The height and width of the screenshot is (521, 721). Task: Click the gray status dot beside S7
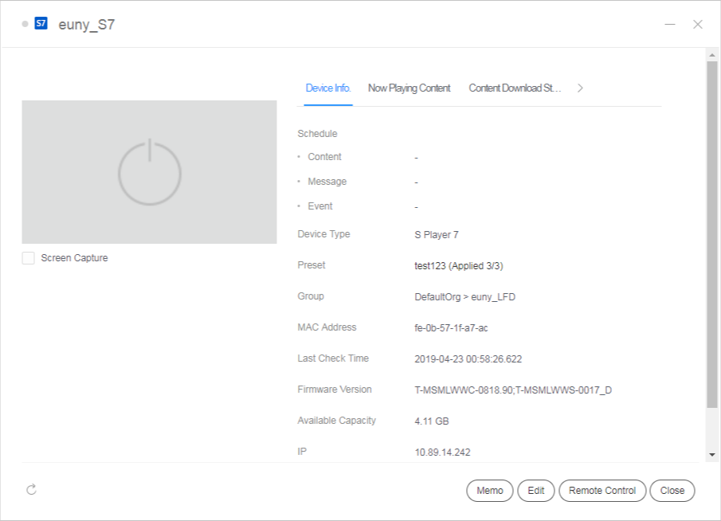[x=25, y=24]
